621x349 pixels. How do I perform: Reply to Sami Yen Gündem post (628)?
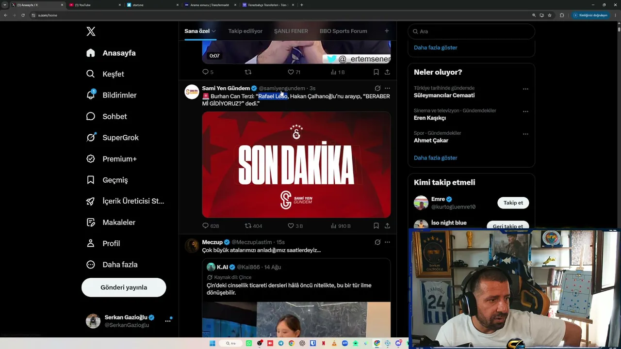click(211, 226)
